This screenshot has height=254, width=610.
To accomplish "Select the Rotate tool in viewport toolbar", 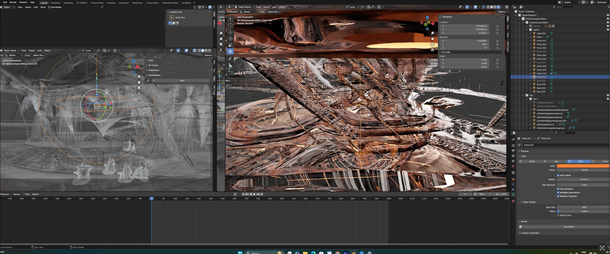I will [x=230, y=39].
